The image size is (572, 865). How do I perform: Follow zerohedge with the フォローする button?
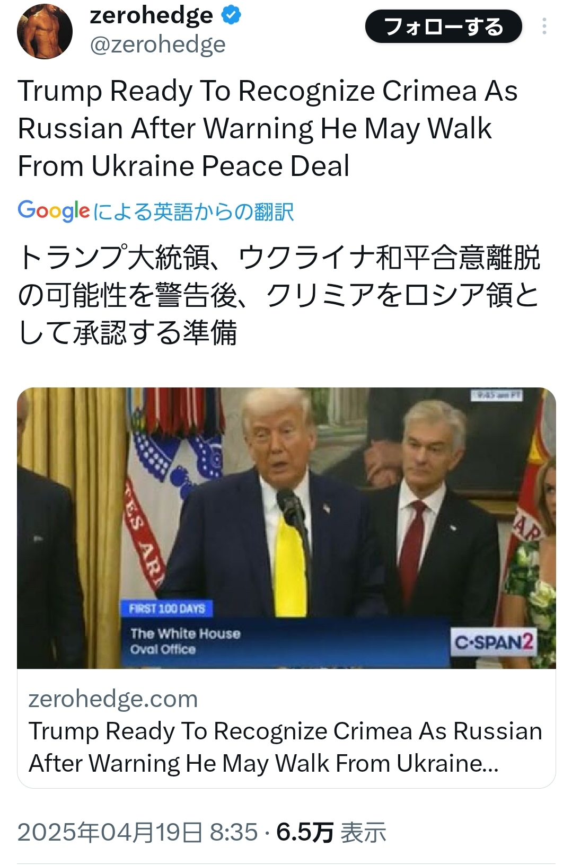click(444, 27)
